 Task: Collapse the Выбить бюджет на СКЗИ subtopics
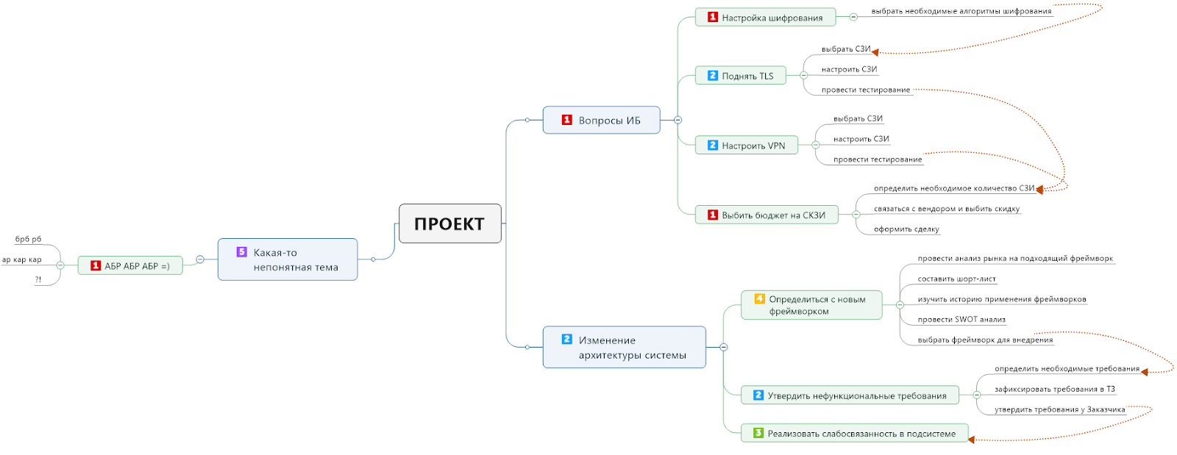point(856,215)
